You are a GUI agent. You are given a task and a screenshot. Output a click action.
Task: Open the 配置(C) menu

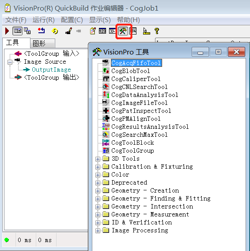(x=72, y=20)
